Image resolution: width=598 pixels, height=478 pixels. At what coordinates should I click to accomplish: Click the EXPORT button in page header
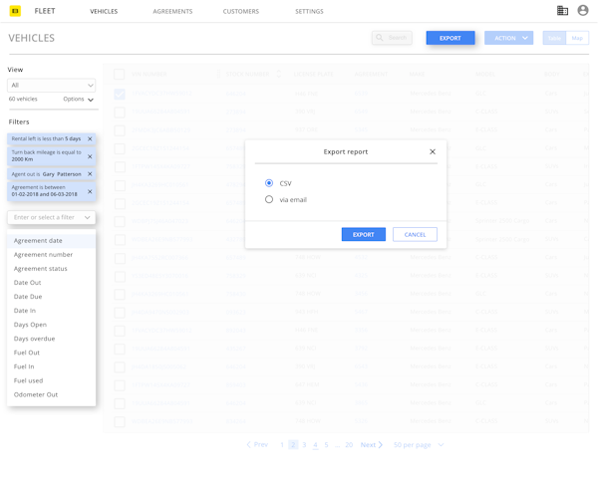450,38
